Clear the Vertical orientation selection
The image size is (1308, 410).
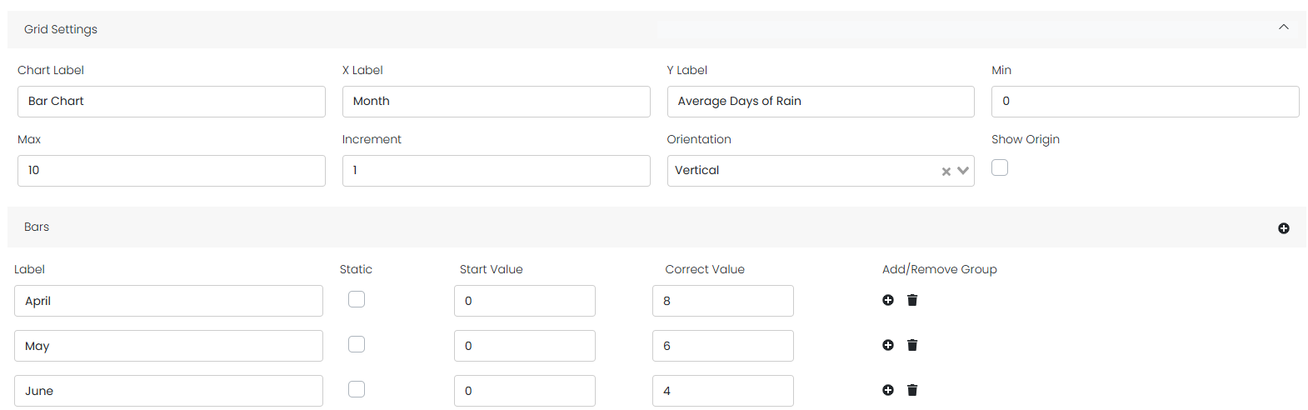[946, 172]
